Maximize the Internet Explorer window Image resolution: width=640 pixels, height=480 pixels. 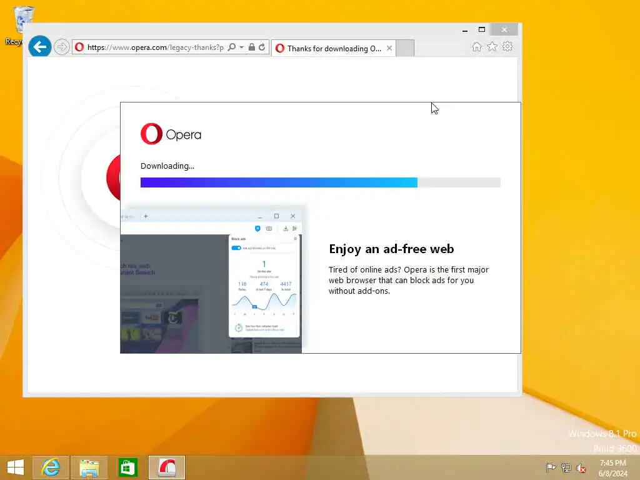[482, 29]
